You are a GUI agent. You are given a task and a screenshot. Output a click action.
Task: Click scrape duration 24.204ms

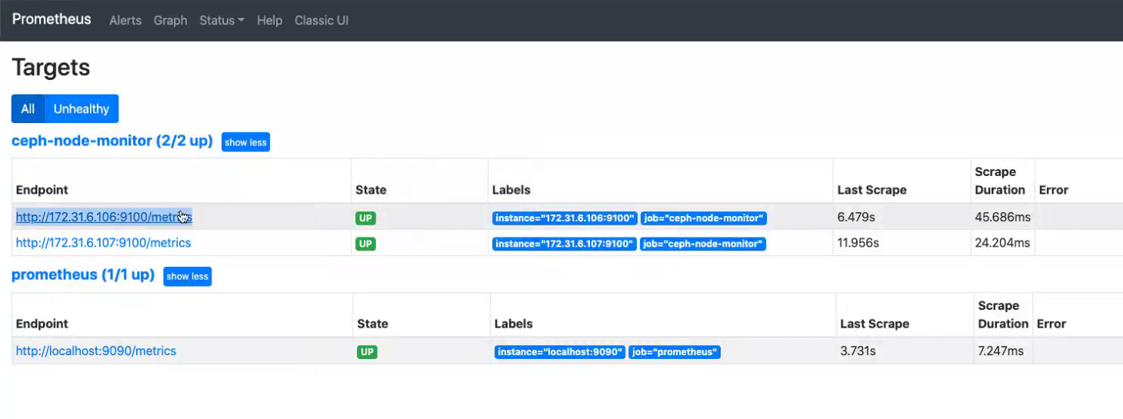tap(1002, 243)
